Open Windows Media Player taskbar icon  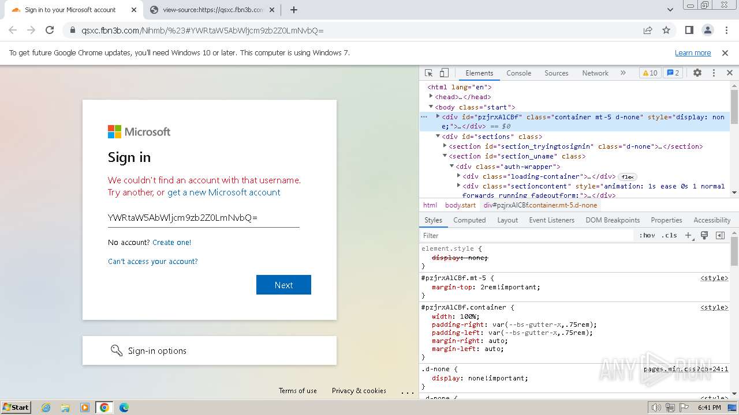click(x=85, y=408)
